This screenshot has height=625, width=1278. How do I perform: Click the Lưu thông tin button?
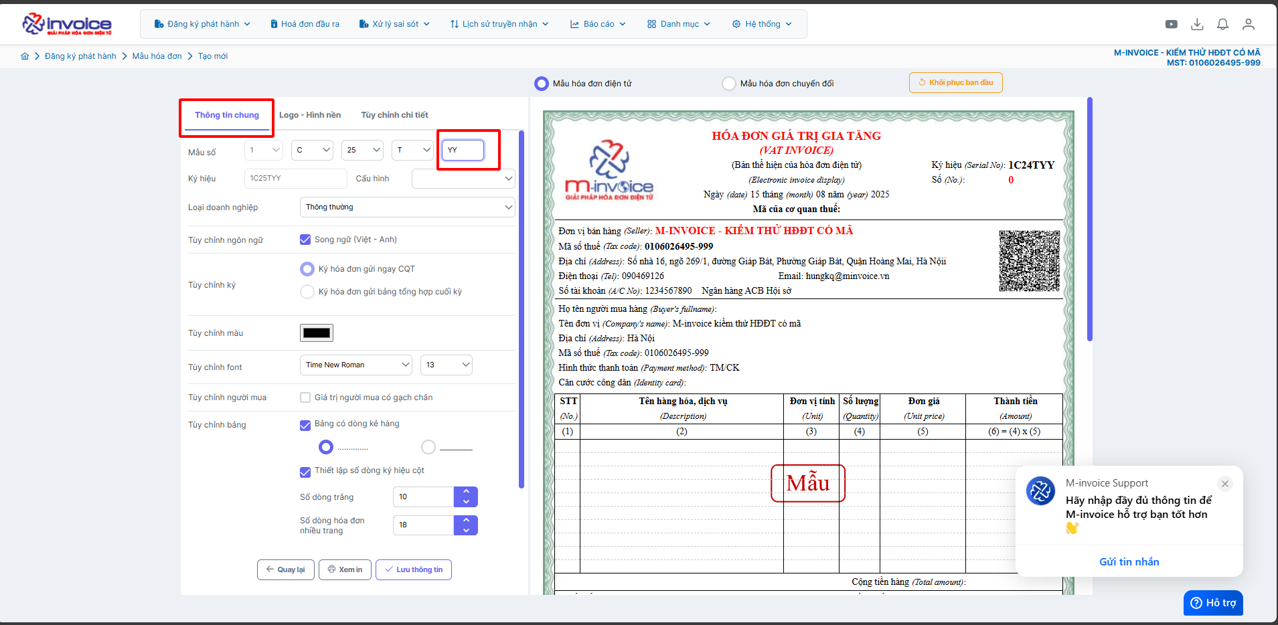click(x=414, y=569)
